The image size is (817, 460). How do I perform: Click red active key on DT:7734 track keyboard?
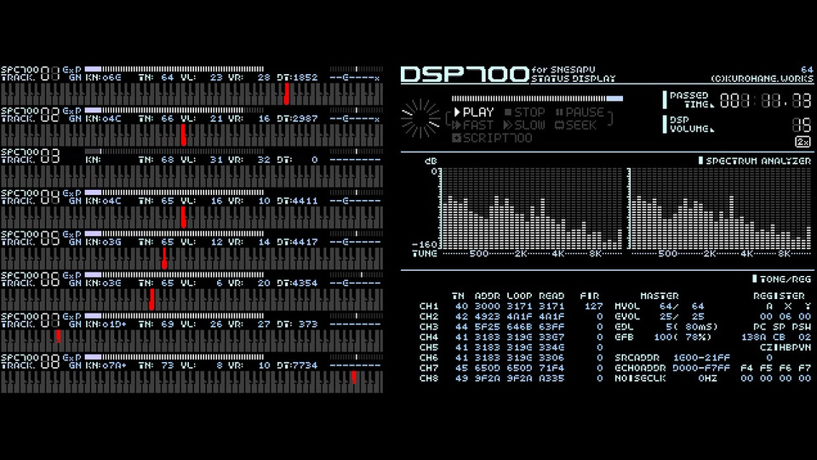354,377
